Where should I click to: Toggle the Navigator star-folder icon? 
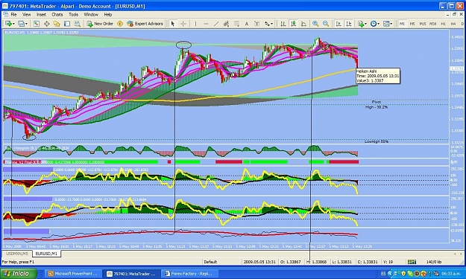57,24
